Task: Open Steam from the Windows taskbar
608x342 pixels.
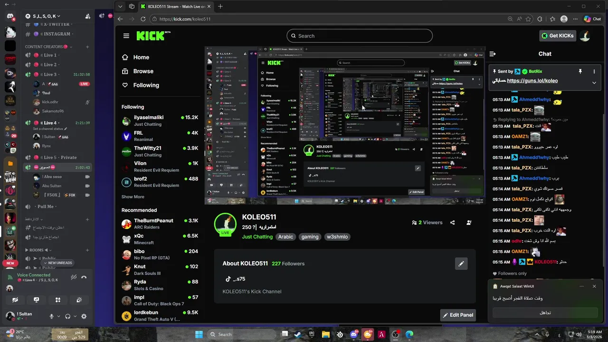Action: pos(297,334)
